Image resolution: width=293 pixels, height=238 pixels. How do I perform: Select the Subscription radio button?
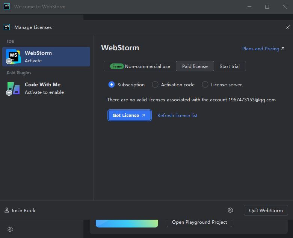112,84
